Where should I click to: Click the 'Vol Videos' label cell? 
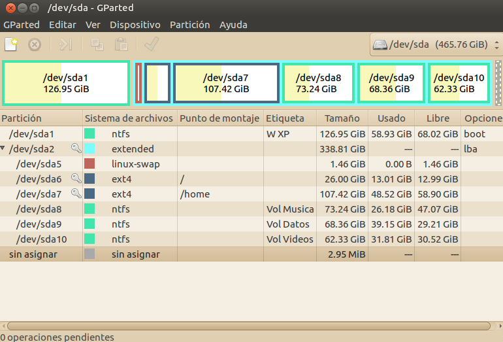pos(289,239)
